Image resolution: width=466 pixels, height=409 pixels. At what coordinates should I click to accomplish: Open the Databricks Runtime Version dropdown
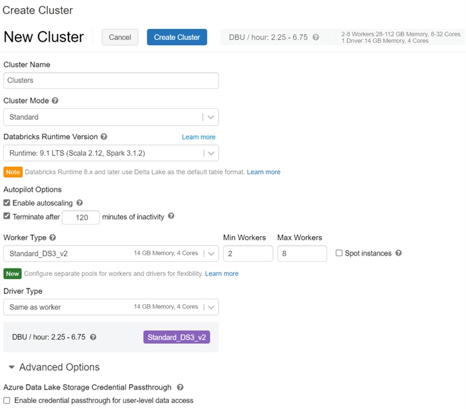click(x=111, y=153)
